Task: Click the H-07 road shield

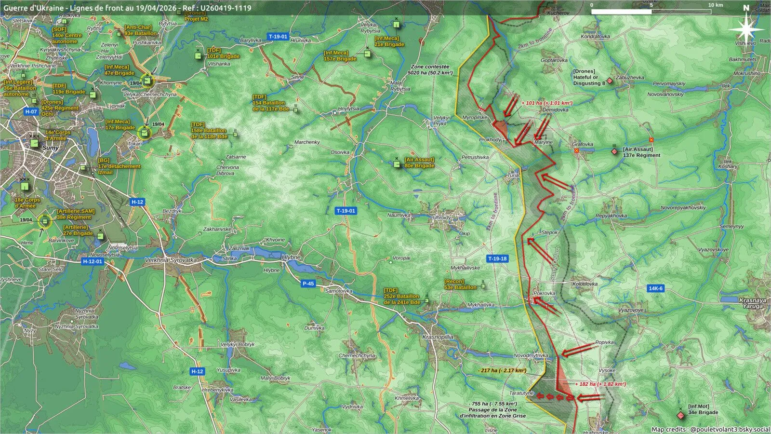Action: click(31, 111)
